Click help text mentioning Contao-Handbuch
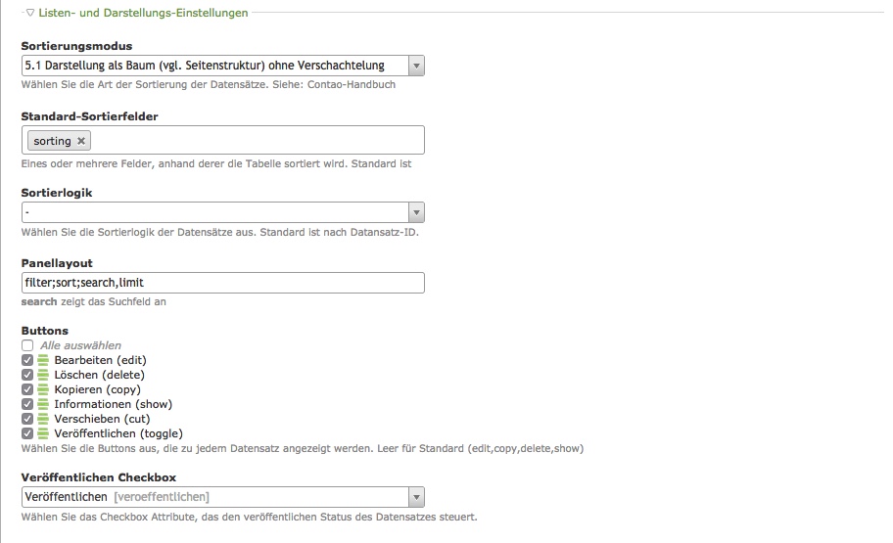893x543 pixels. pos(209,84)
